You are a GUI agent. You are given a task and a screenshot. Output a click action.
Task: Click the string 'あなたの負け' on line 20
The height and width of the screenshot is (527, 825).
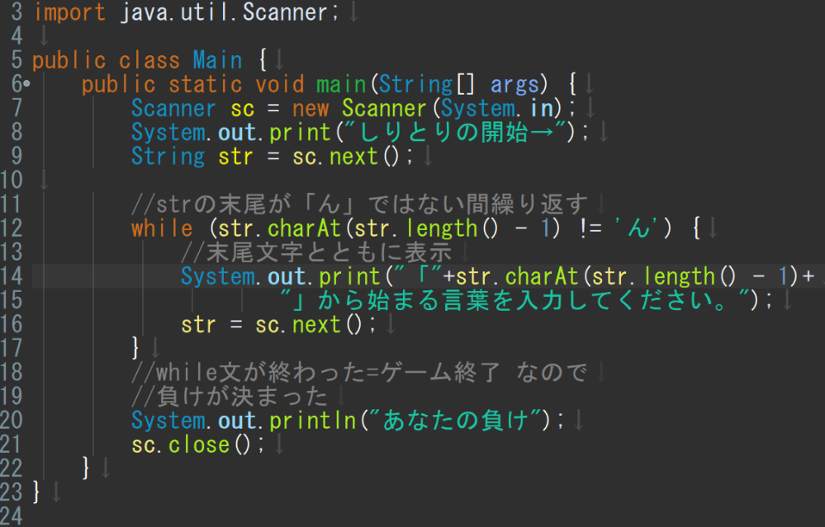[x=455, y=421]
